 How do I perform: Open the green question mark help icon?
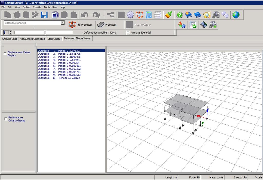click(180, 15)
